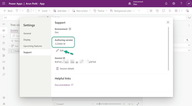The image size is (192, 106).
Task: Open the Power Automate icon in left rail
Action: point(4,55)
